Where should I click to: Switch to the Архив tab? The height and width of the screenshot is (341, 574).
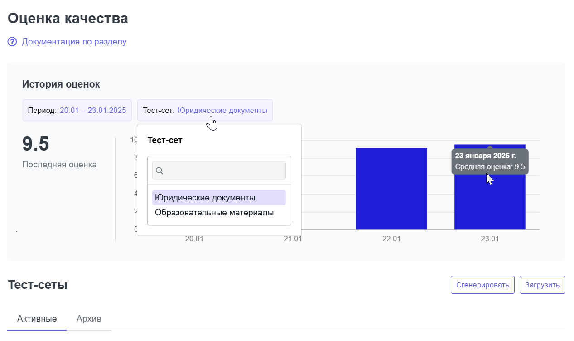coord(89,319)
